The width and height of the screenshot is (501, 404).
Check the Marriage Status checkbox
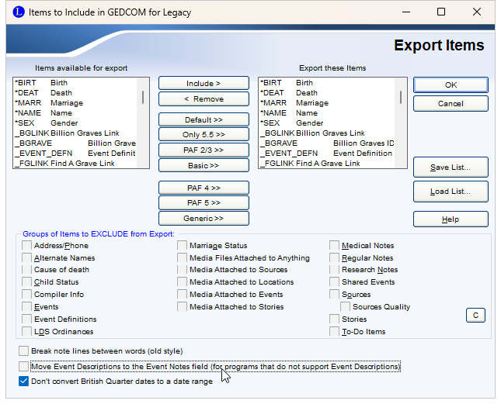click(x=182, y=246)
